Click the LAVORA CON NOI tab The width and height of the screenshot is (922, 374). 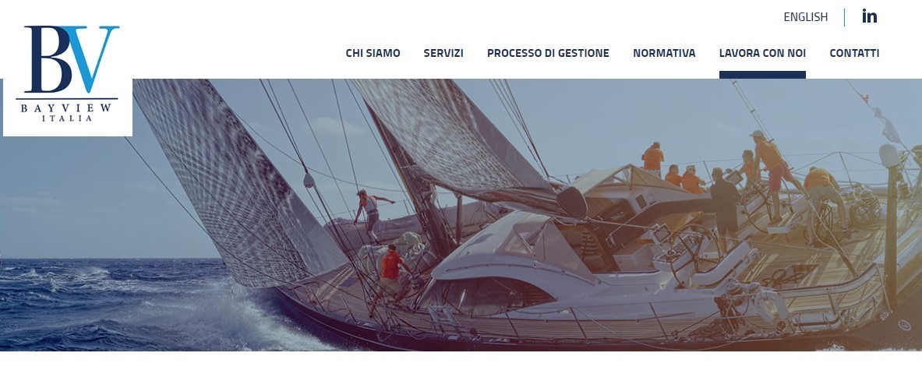762,53
